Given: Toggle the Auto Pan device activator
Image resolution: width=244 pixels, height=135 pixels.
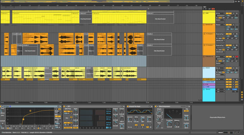Looking at the screenshot, I should click(x=128, y=106).
